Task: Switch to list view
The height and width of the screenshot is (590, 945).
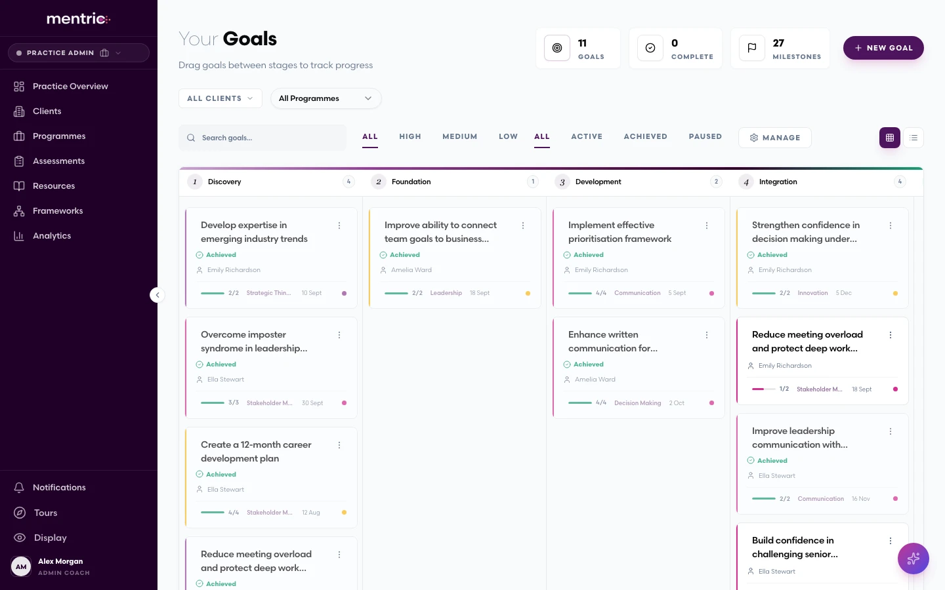Action: pyautogui.click(x=913, y=138)
